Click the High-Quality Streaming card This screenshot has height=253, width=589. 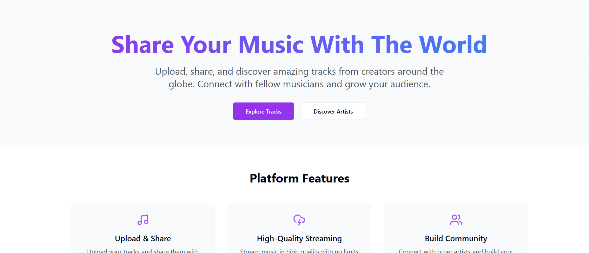[x=299, y=228]
